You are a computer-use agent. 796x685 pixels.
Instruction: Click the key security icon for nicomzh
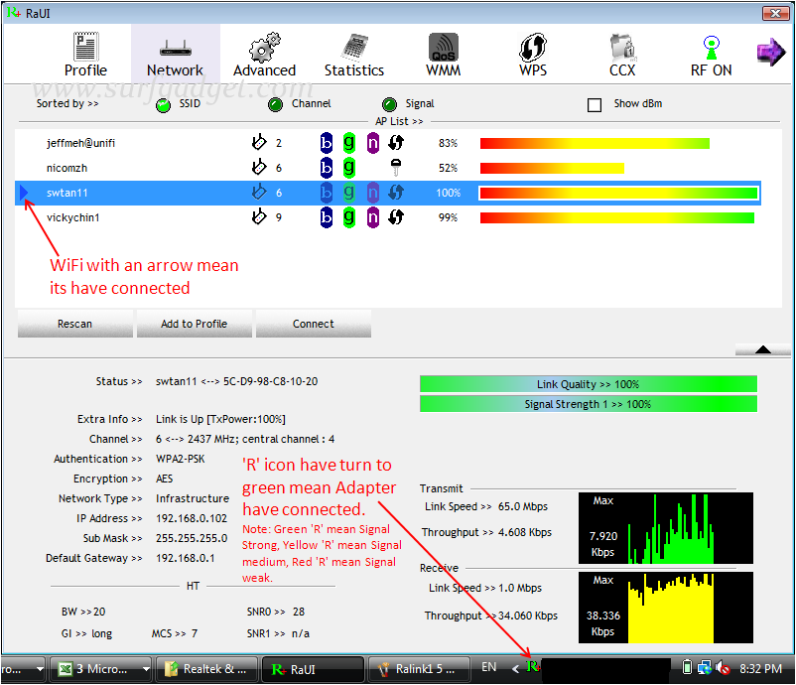tap(396, 167)
